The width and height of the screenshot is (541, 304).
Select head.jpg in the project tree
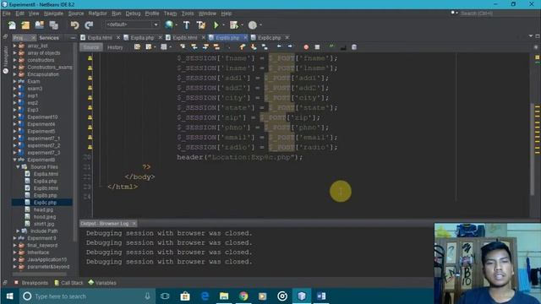pyautogui.click(x=43, y=209)
